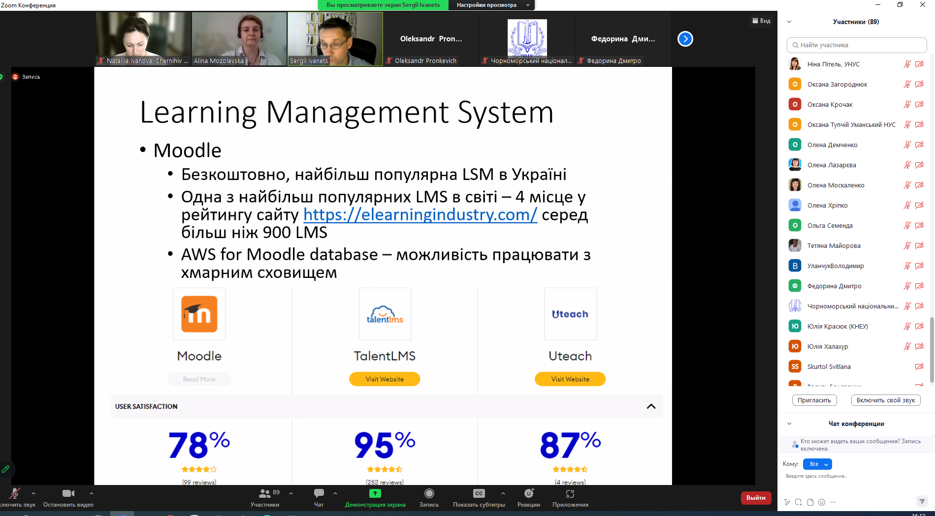Viewport: 935px width, 516px height.
Task: Open the Реакции (Reactions) smiley icon
Action: (x=529, y=493)
